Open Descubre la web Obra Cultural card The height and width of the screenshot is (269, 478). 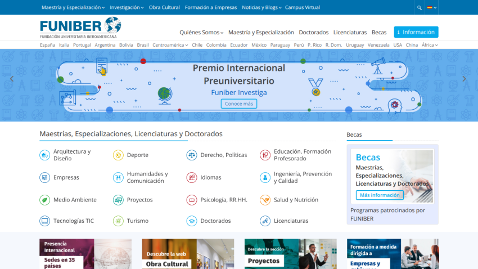tap(188, 254)
